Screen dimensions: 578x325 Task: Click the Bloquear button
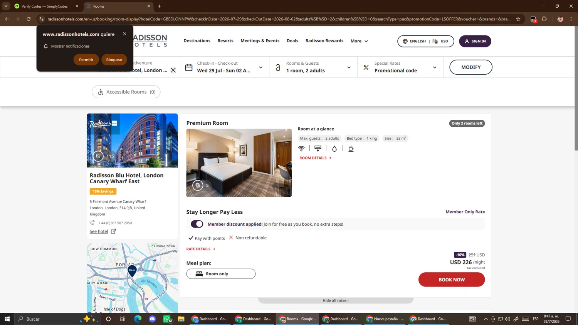(x=114, y=60)
